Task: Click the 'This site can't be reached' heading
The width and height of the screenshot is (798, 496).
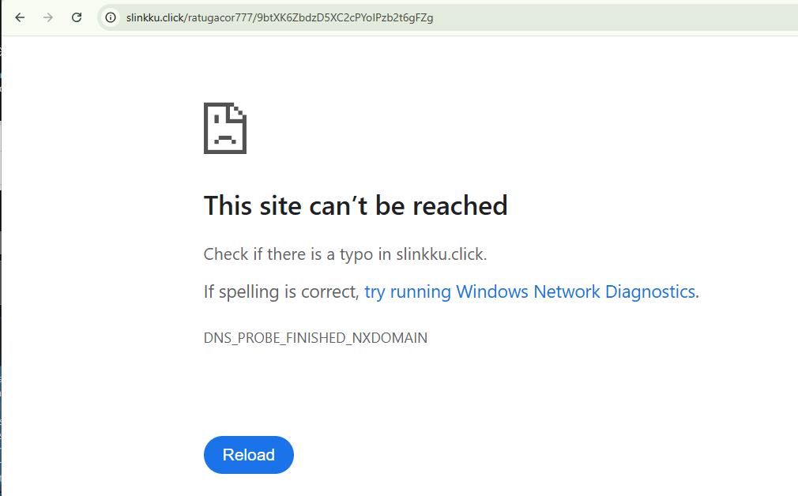Action: click(x=356, y=206)
